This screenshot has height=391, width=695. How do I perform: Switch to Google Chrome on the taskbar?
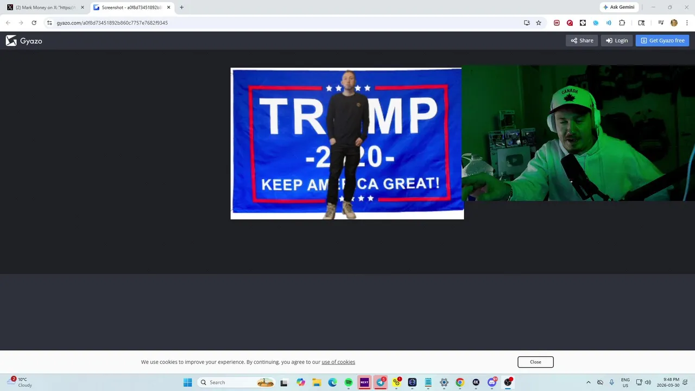click(x=460, y=382)
